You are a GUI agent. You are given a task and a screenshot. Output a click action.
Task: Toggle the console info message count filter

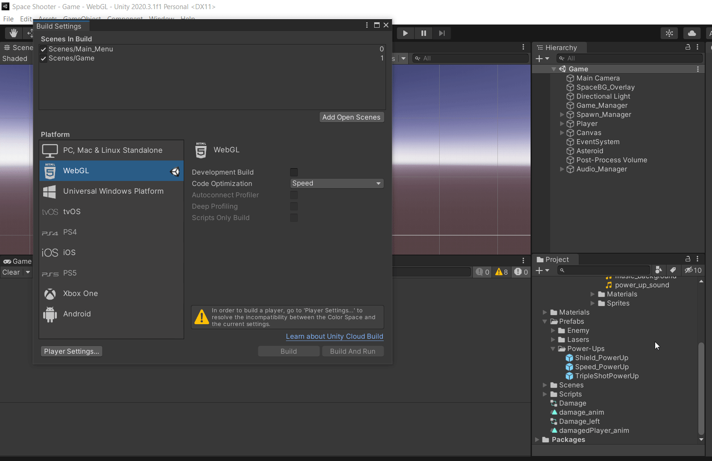[482, 272]
